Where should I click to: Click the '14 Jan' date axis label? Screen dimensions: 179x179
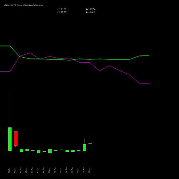(67, 170)
